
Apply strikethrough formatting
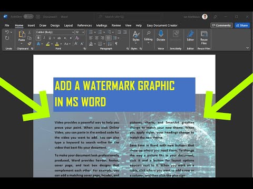coord(59,38)
